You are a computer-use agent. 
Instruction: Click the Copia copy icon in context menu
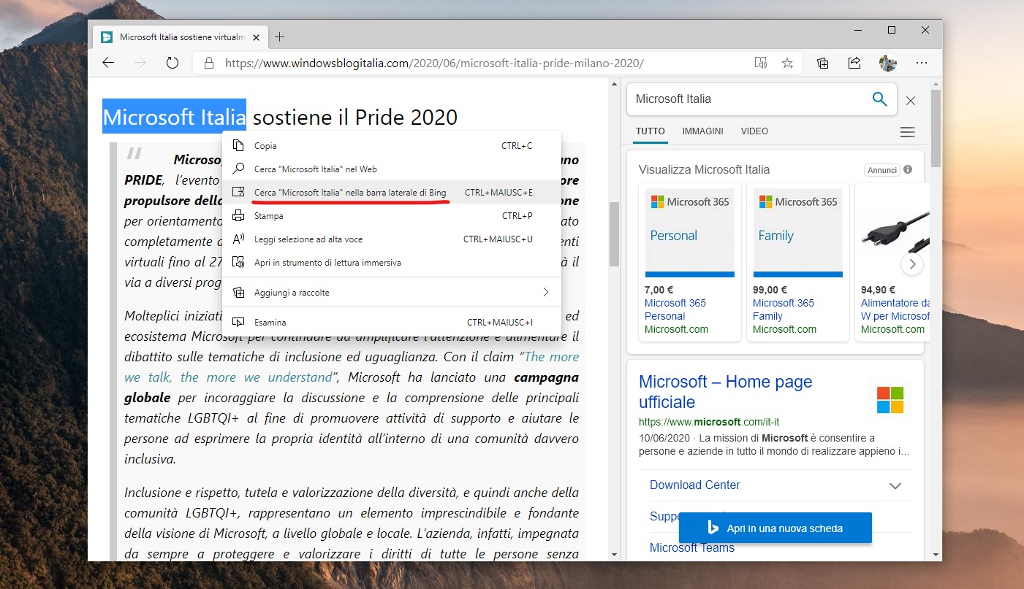pyautogui.click(x=238, y=146)
